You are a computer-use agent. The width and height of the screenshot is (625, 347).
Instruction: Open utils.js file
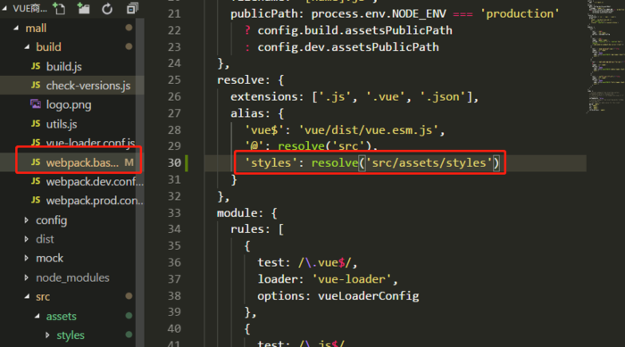coord(62,124)
